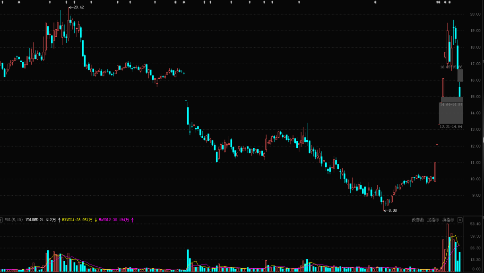
Task: Open 改参数 to modify indicator parameters
Action: 418,220
